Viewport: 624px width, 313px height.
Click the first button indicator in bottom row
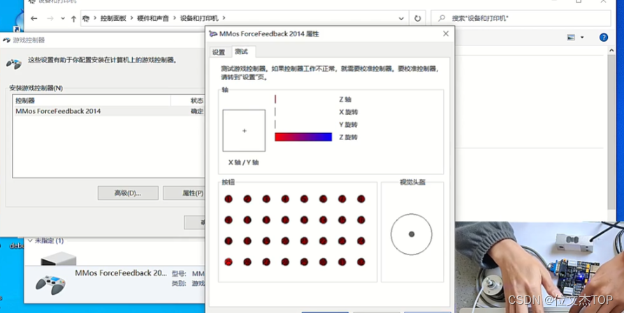click(228, 261)
